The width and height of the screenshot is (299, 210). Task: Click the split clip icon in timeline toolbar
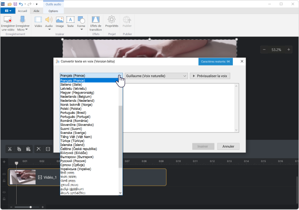(48, 149)
